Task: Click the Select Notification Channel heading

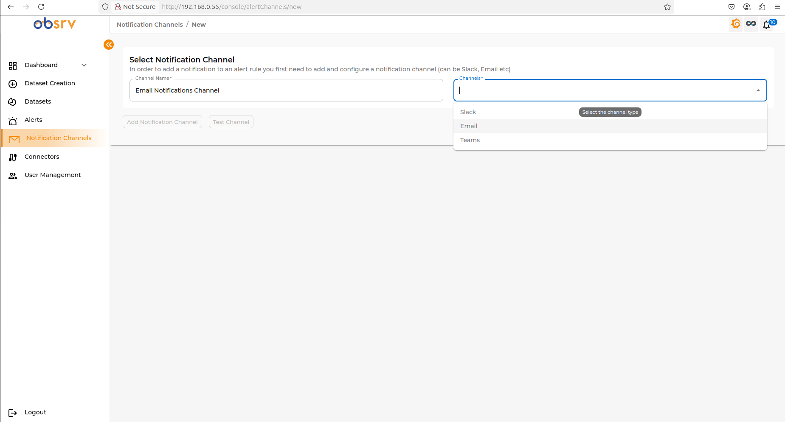Action: click(x=182, y=60)
